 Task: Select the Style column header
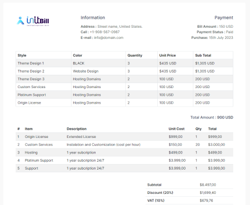point(22,55)
